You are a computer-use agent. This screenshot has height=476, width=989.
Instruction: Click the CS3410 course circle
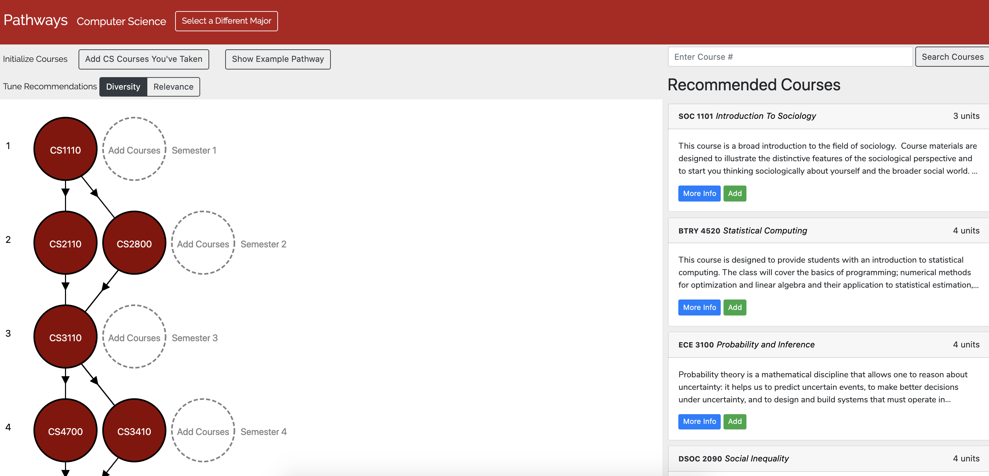(134, 430)
